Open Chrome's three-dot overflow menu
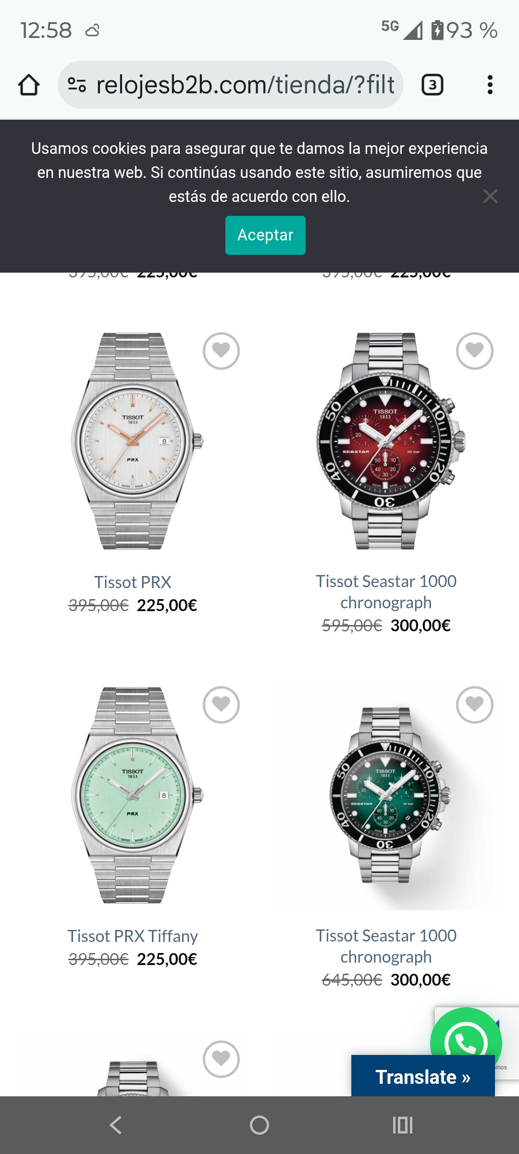This screenshot has width=519, height=1154. click(x=490, y=85)
